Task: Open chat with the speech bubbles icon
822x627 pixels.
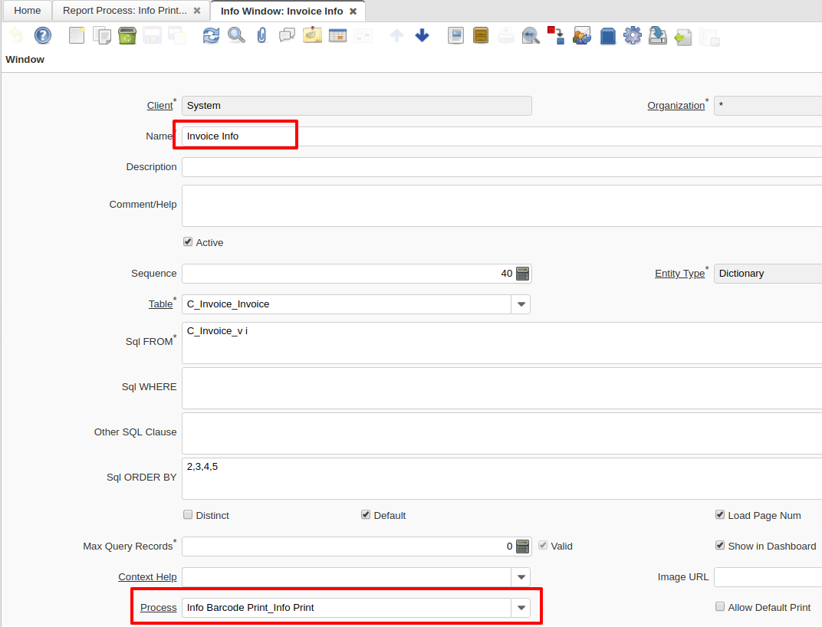Action: click(x=287, y=35)
